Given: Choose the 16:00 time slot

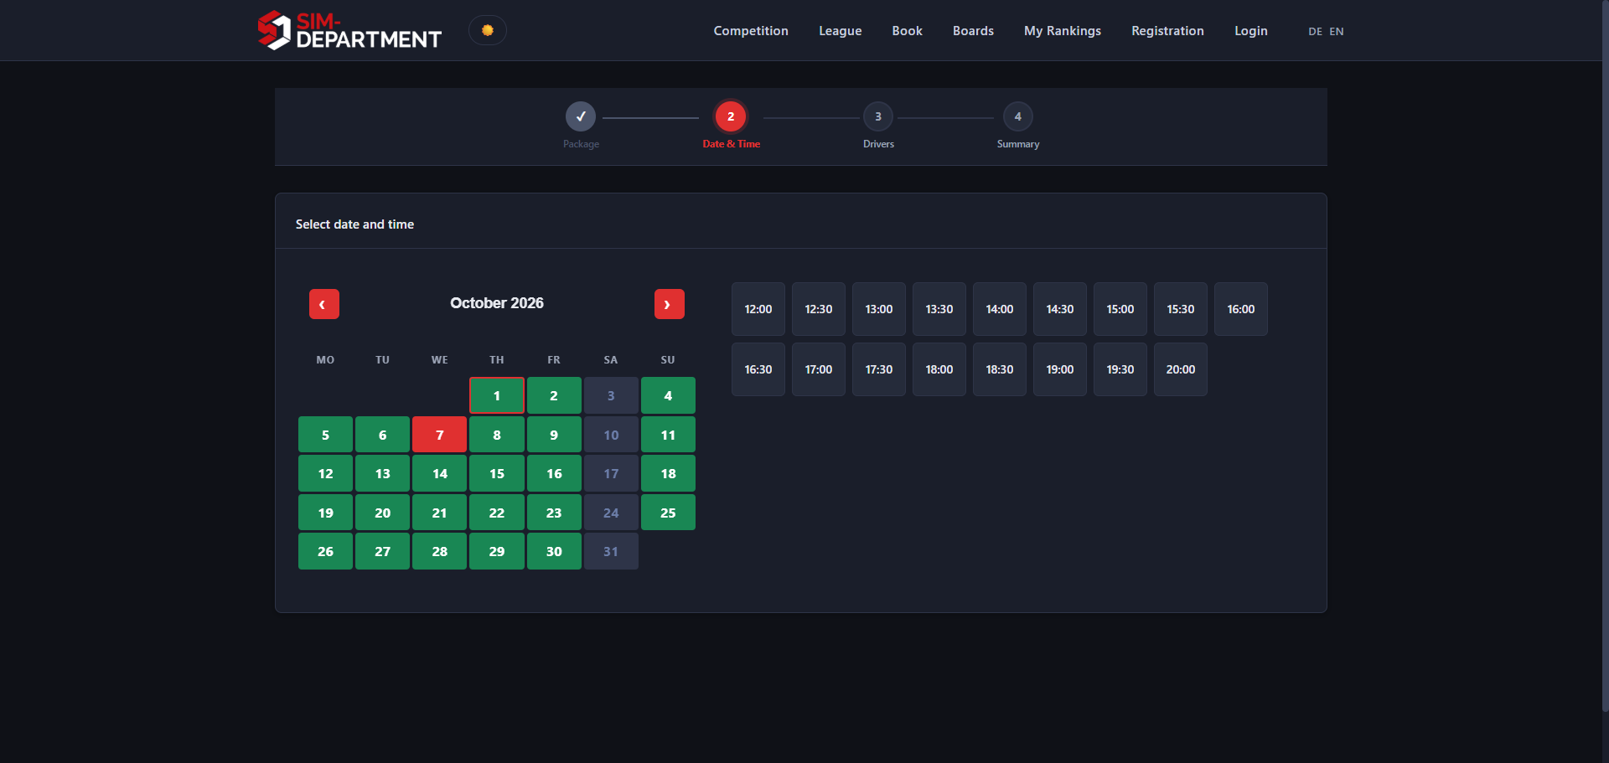Looking at the screenshot, I should [1241, 309].
